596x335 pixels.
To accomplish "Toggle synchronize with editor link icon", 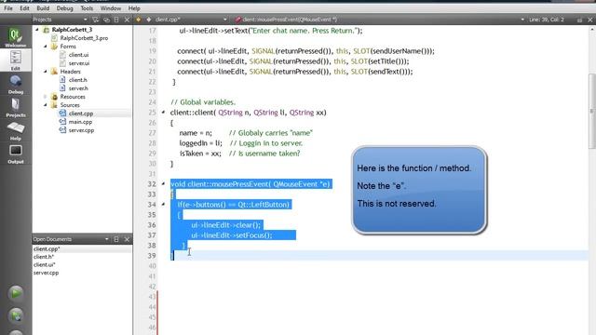I will point(106,20).
